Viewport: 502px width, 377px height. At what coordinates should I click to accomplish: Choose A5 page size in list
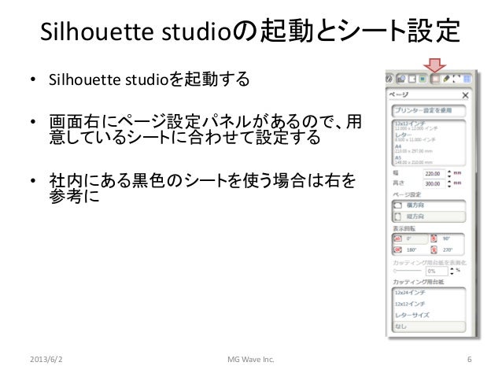coord(429,160)
